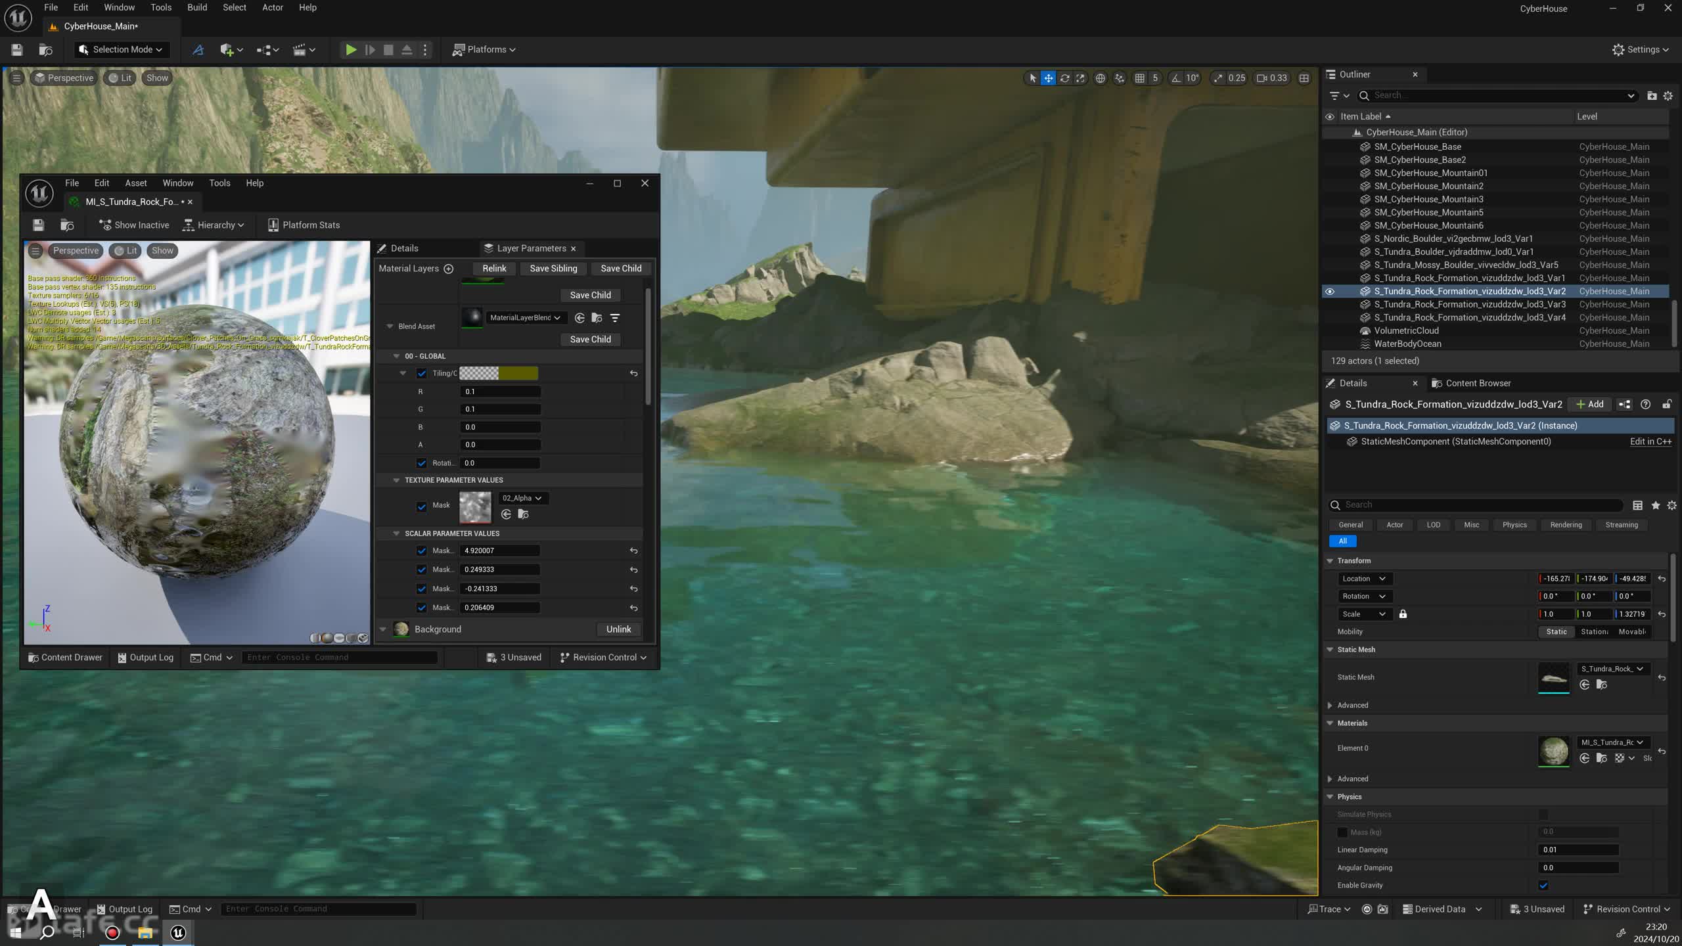Open Platform Stats panel
Image resolution: width=1682 pixels, height=946 pixels.
tap(304, 225)
